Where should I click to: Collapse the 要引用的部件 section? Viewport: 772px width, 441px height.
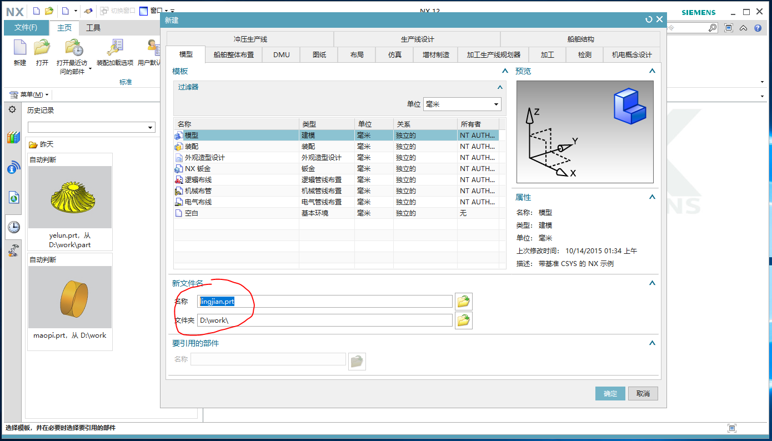(x=652, y=343)
